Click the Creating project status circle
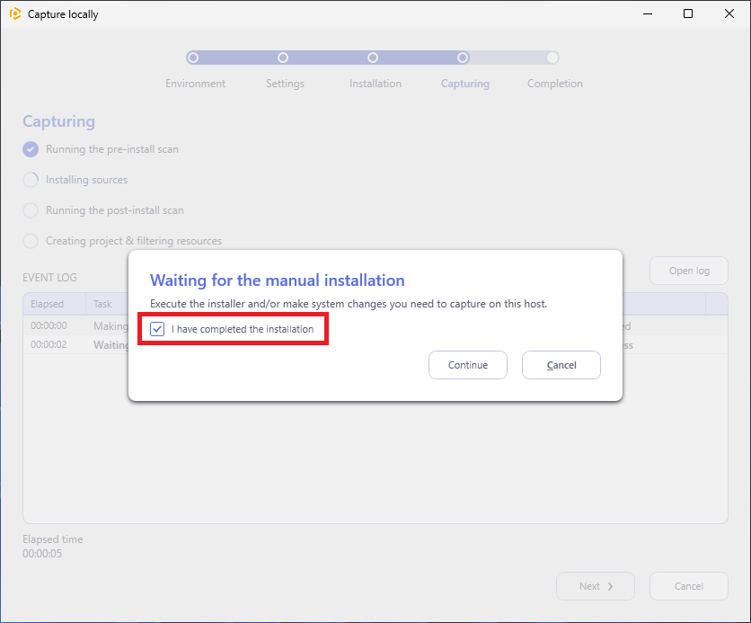Image resolution: width=751 pixels, height=623 pixels. (31, 241)
